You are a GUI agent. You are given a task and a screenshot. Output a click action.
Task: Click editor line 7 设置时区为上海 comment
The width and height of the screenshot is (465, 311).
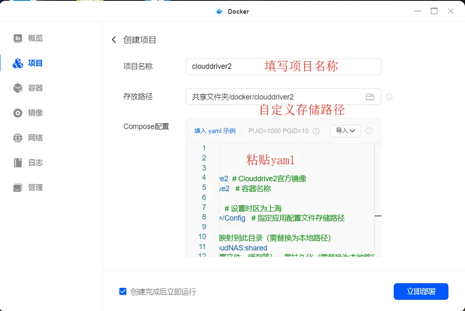pyautogui.click(x=253, y=208)
